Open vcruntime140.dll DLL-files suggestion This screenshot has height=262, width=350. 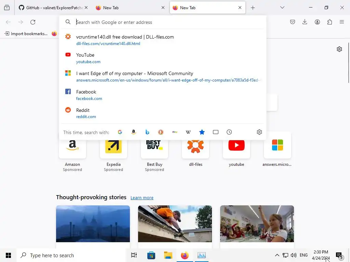pos(163,40)
